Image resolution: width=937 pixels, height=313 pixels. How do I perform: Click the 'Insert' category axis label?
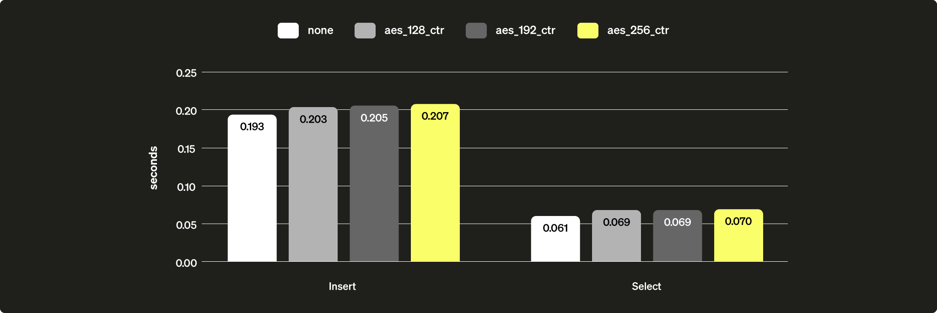pos(342,286)
